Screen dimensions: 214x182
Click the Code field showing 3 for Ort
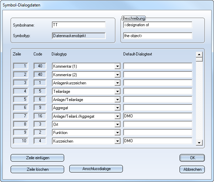point(40,124)
